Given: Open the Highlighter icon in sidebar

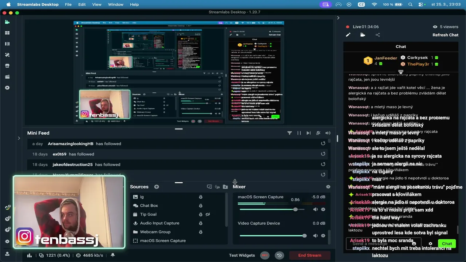Looking at the screenshot, I should 7,77.
